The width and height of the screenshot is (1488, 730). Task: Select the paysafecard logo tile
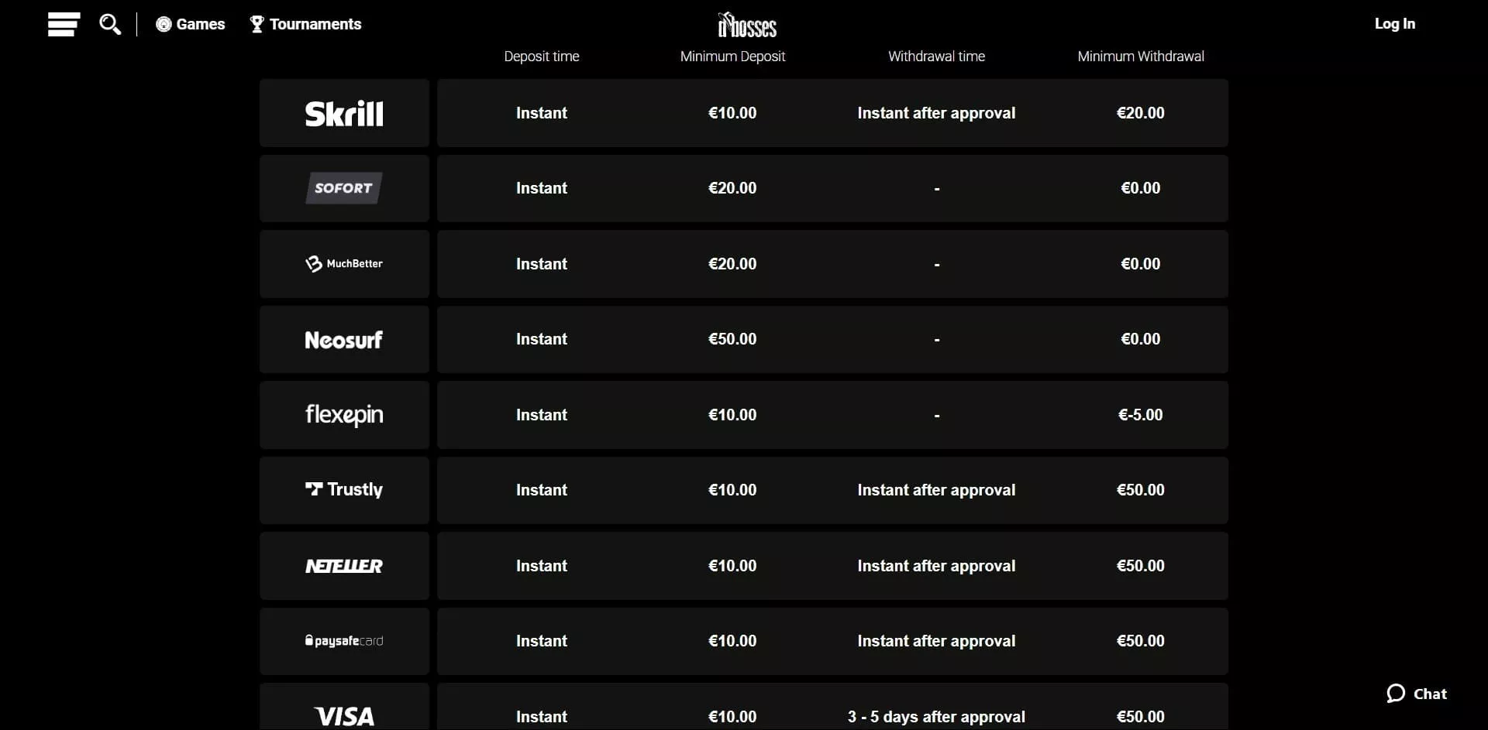(344, 641)
